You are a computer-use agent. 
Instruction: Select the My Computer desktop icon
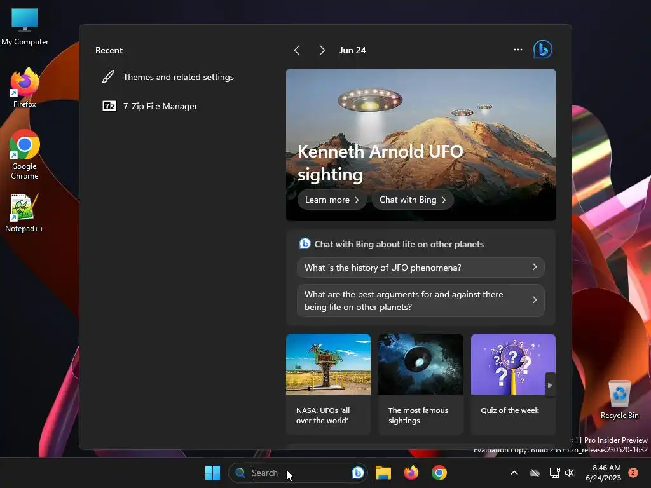25,27
